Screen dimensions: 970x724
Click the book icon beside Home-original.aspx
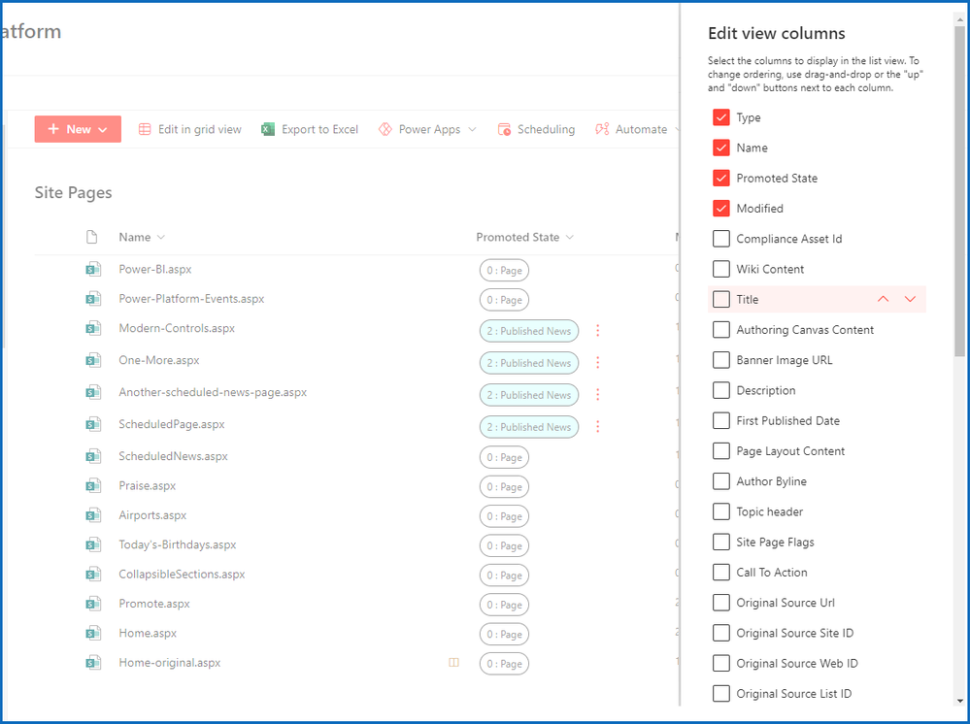(x=452, y=663)
